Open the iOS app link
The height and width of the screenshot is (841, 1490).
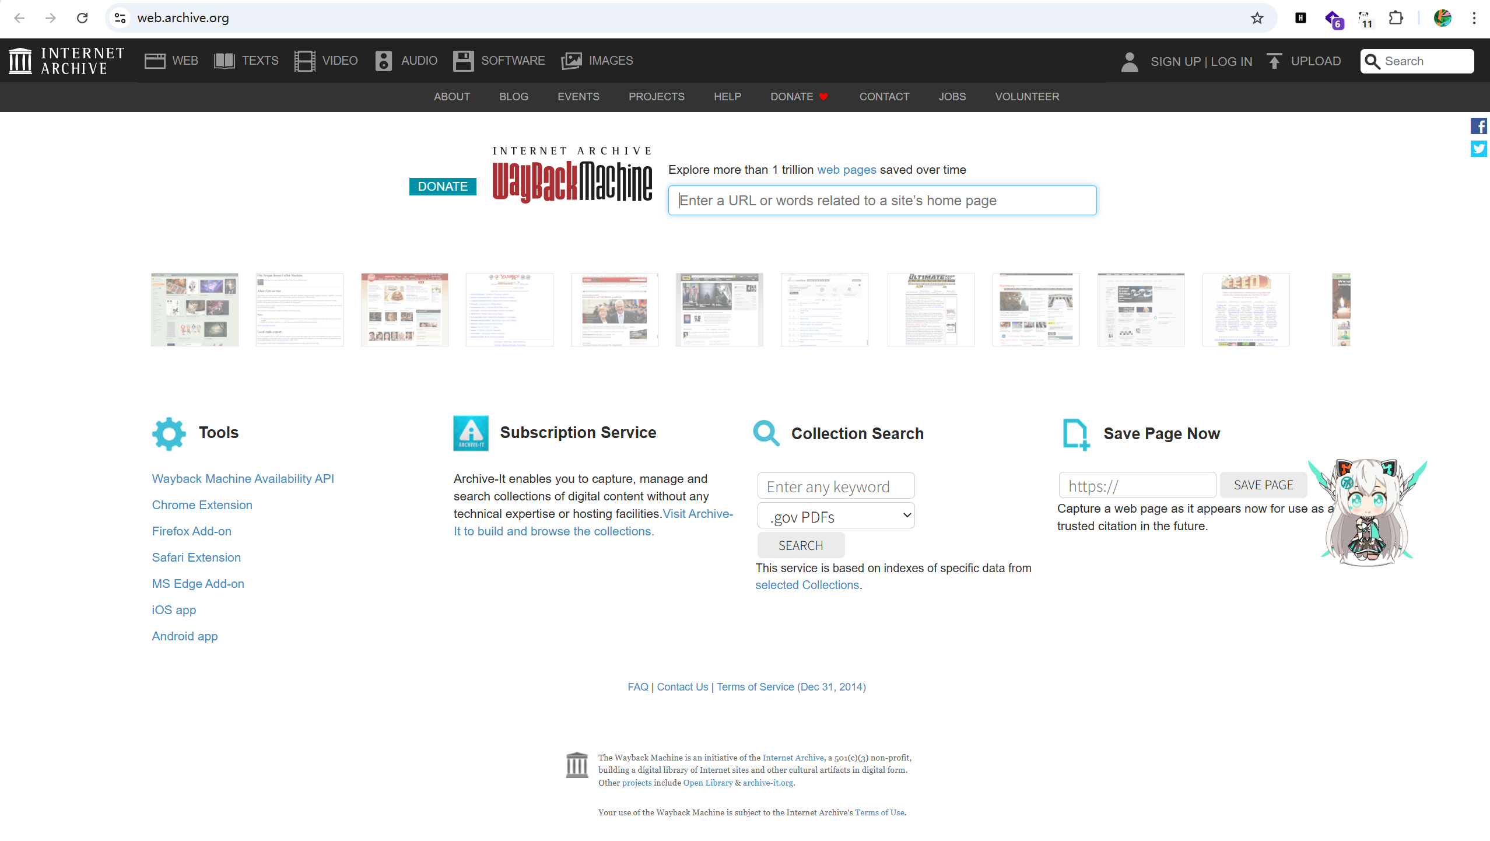pyautogui.click(x=174, y=610)
